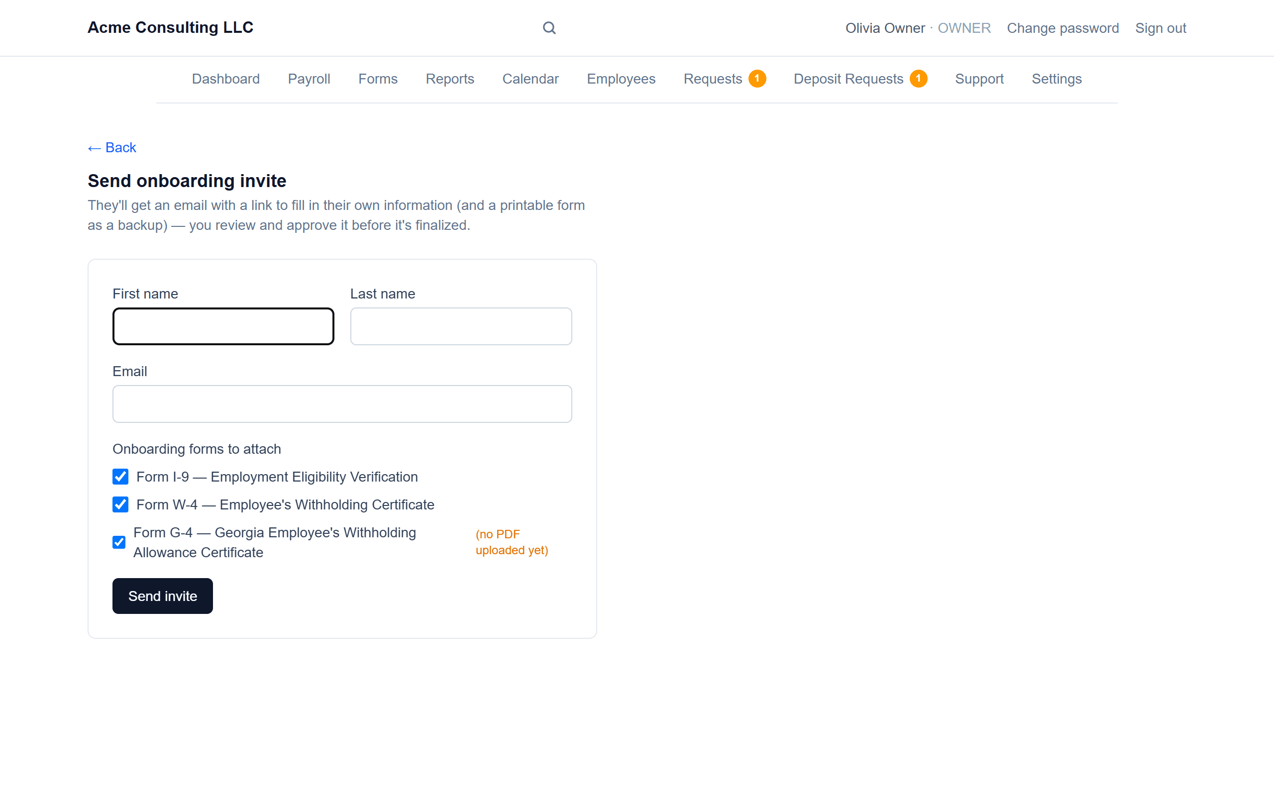Viewport: 1274px width, 796px height.
Task: Open the Reports tab
Action: (450, 79)
